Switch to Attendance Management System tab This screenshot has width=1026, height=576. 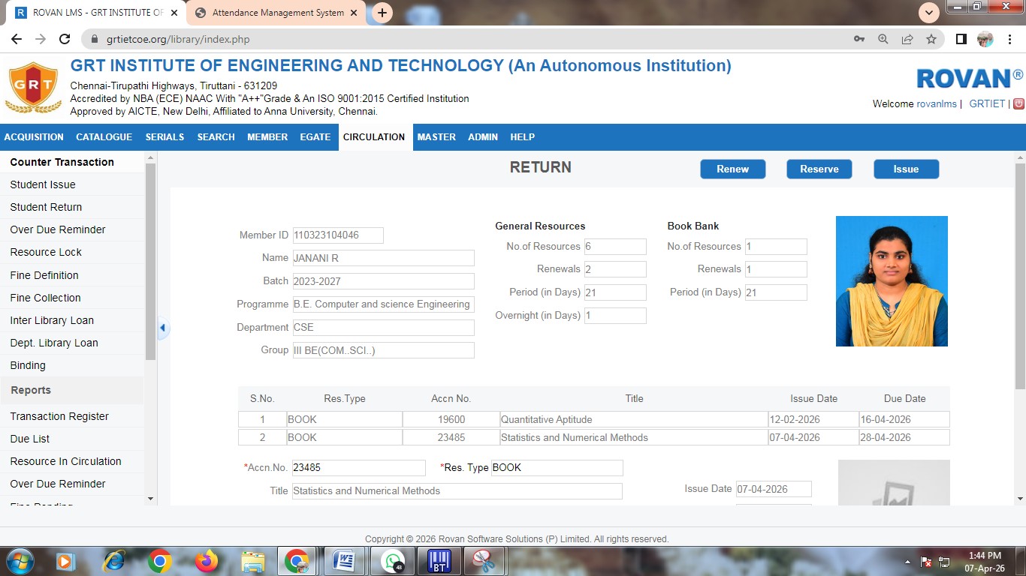pyautogui.click(x=276, y=13)
